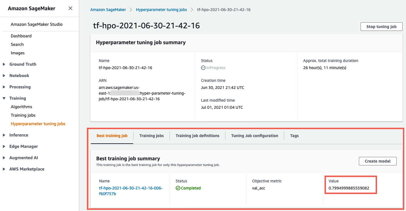Click the InProgress status clock icon
Image resolution: width=406 pixels, height=211 pixels.
point(203,68)
